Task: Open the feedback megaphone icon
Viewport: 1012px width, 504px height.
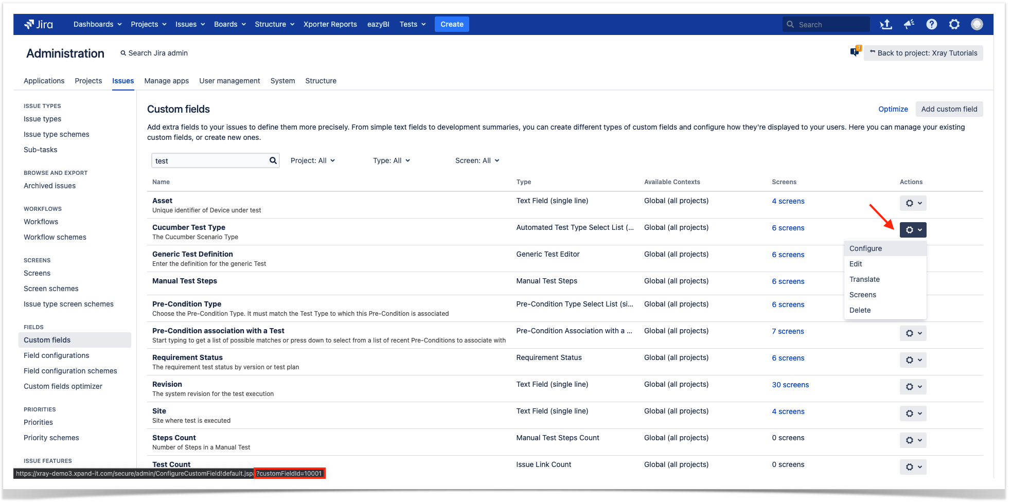Action: [909, 24]
